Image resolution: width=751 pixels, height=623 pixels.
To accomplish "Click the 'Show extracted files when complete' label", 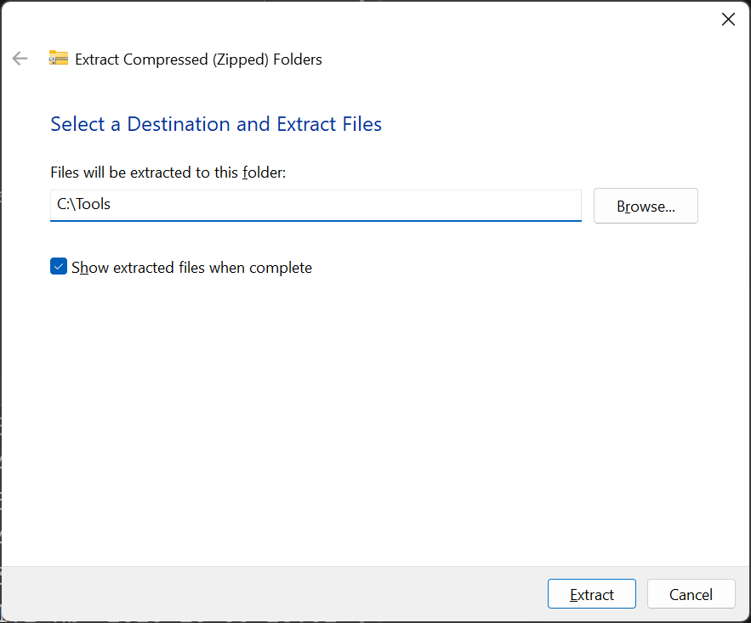I will [x=191, y=268].
